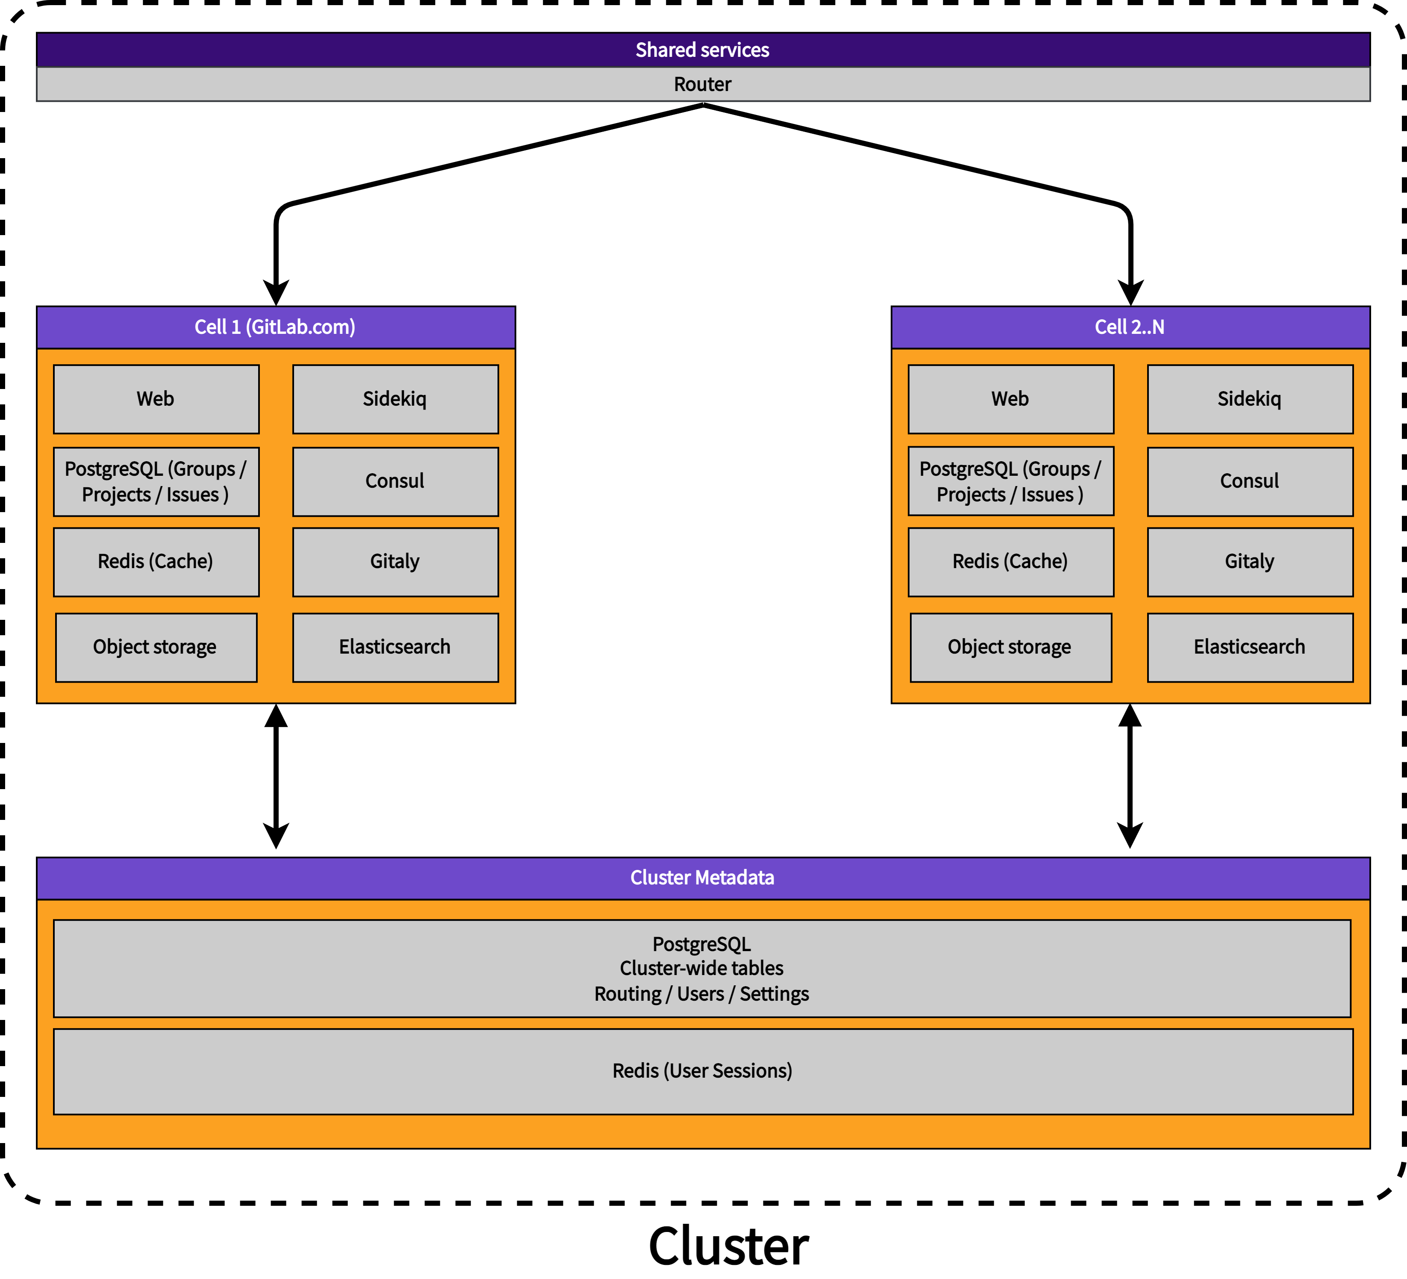Screen dimensions: 1407x1279
Task: Select the Shared services header bar
Action: coord(703,50)
